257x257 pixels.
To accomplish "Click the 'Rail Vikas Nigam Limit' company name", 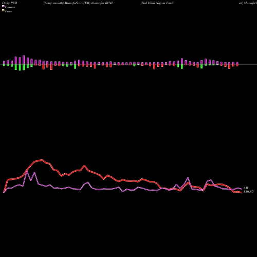I will 157,3.
